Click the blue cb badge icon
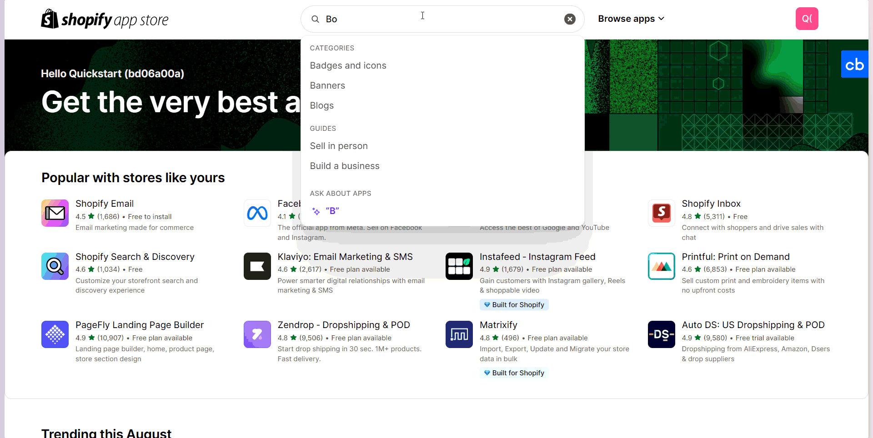Viewport: 873px width, 438px height. pyautogui.click(x=855, y=64)
